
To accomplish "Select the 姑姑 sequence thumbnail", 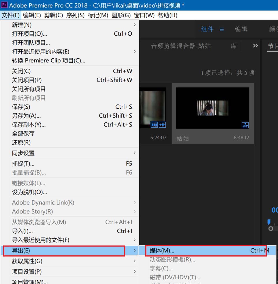I will coord(213,108).
